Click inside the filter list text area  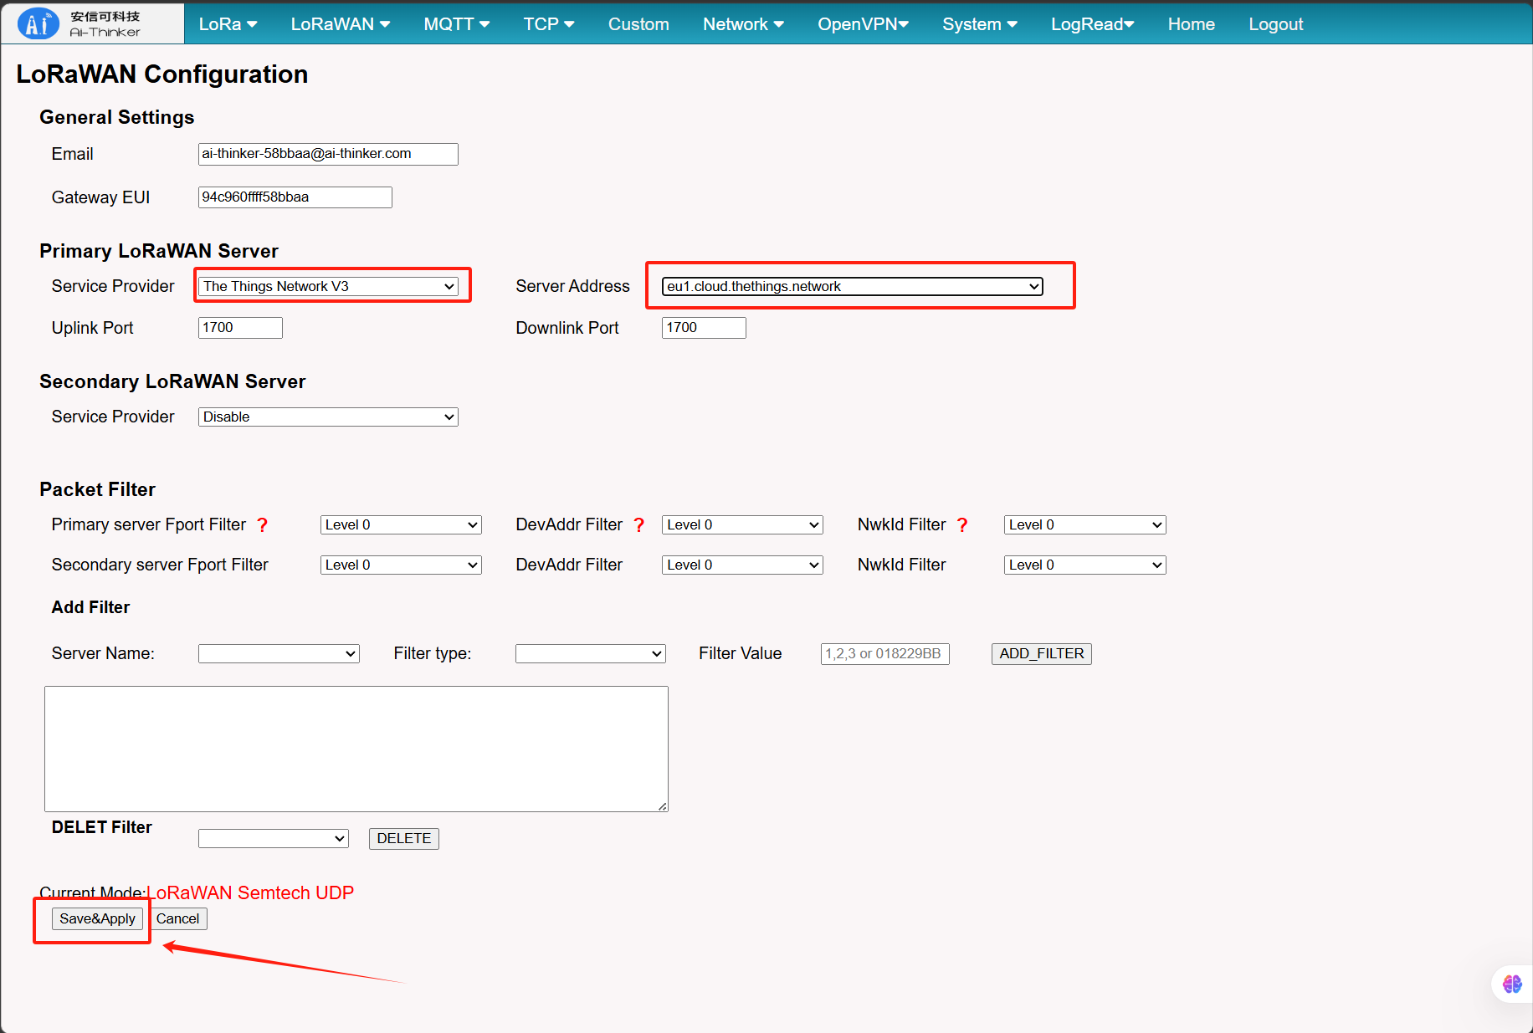tap(356, 749)
